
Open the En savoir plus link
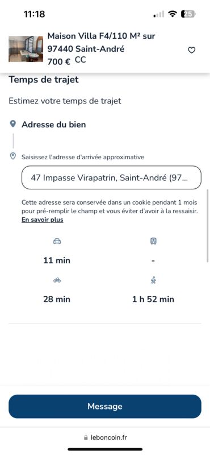point(43,220)
